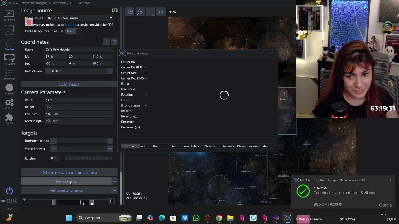
Task: Toggle Cache Image for Offline Use switch
Action: coord(73,31)
